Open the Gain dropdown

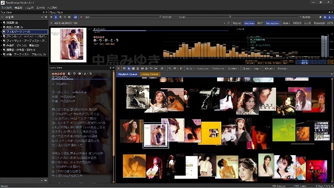tap(286, 23)
